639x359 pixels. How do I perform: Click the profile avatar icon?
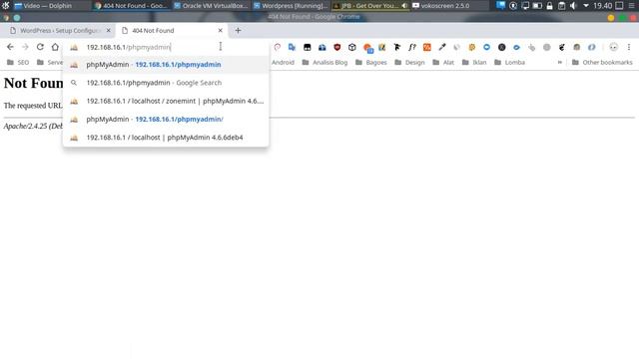[x=614, y=47]
